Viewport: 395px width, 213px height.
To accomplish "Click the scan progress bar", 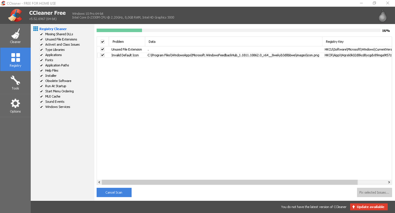I will [x=238, y=31].
